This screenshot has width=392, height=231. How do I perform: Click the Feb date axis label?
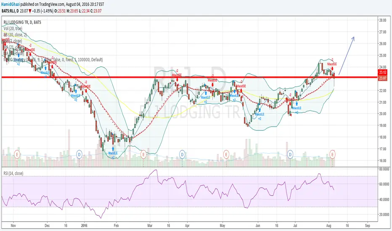point(116,226)
